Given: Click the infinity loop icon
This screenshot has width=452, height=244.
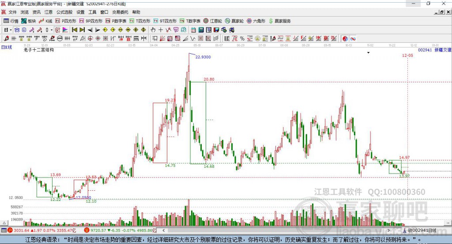Looking at the screenshot, I should point(353,39).
